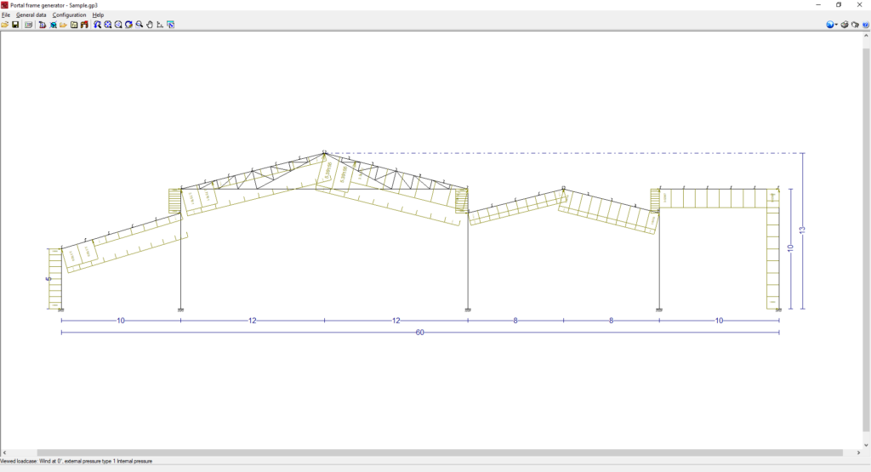Click the horizontal scrollbar thumb
Image resolution: width=871 pixels, height=472 pixels.
(x=440, y=452)
